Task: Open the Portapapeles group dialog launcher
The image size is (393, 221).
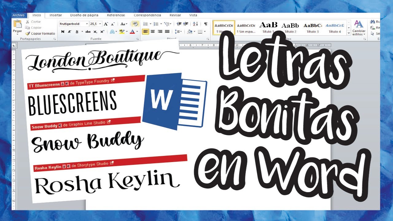Action: point(55,39)
